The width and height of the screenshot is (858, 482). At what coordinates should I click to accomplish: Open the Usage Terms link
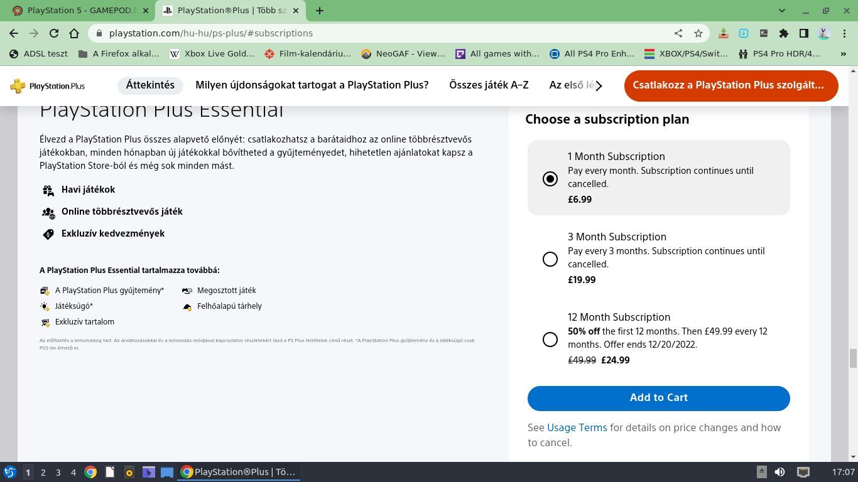(577, 428)
